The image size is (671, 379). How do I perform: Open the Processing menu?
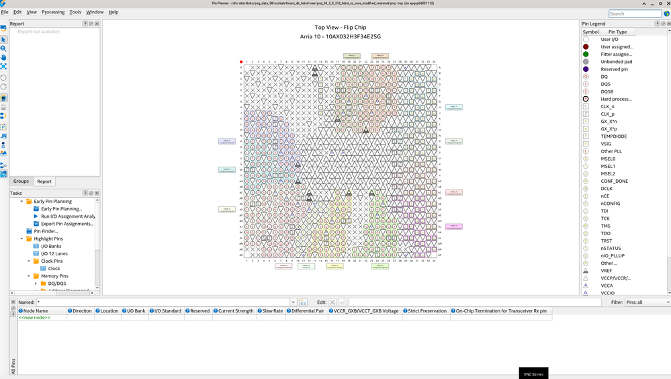(x=53, y=12)
